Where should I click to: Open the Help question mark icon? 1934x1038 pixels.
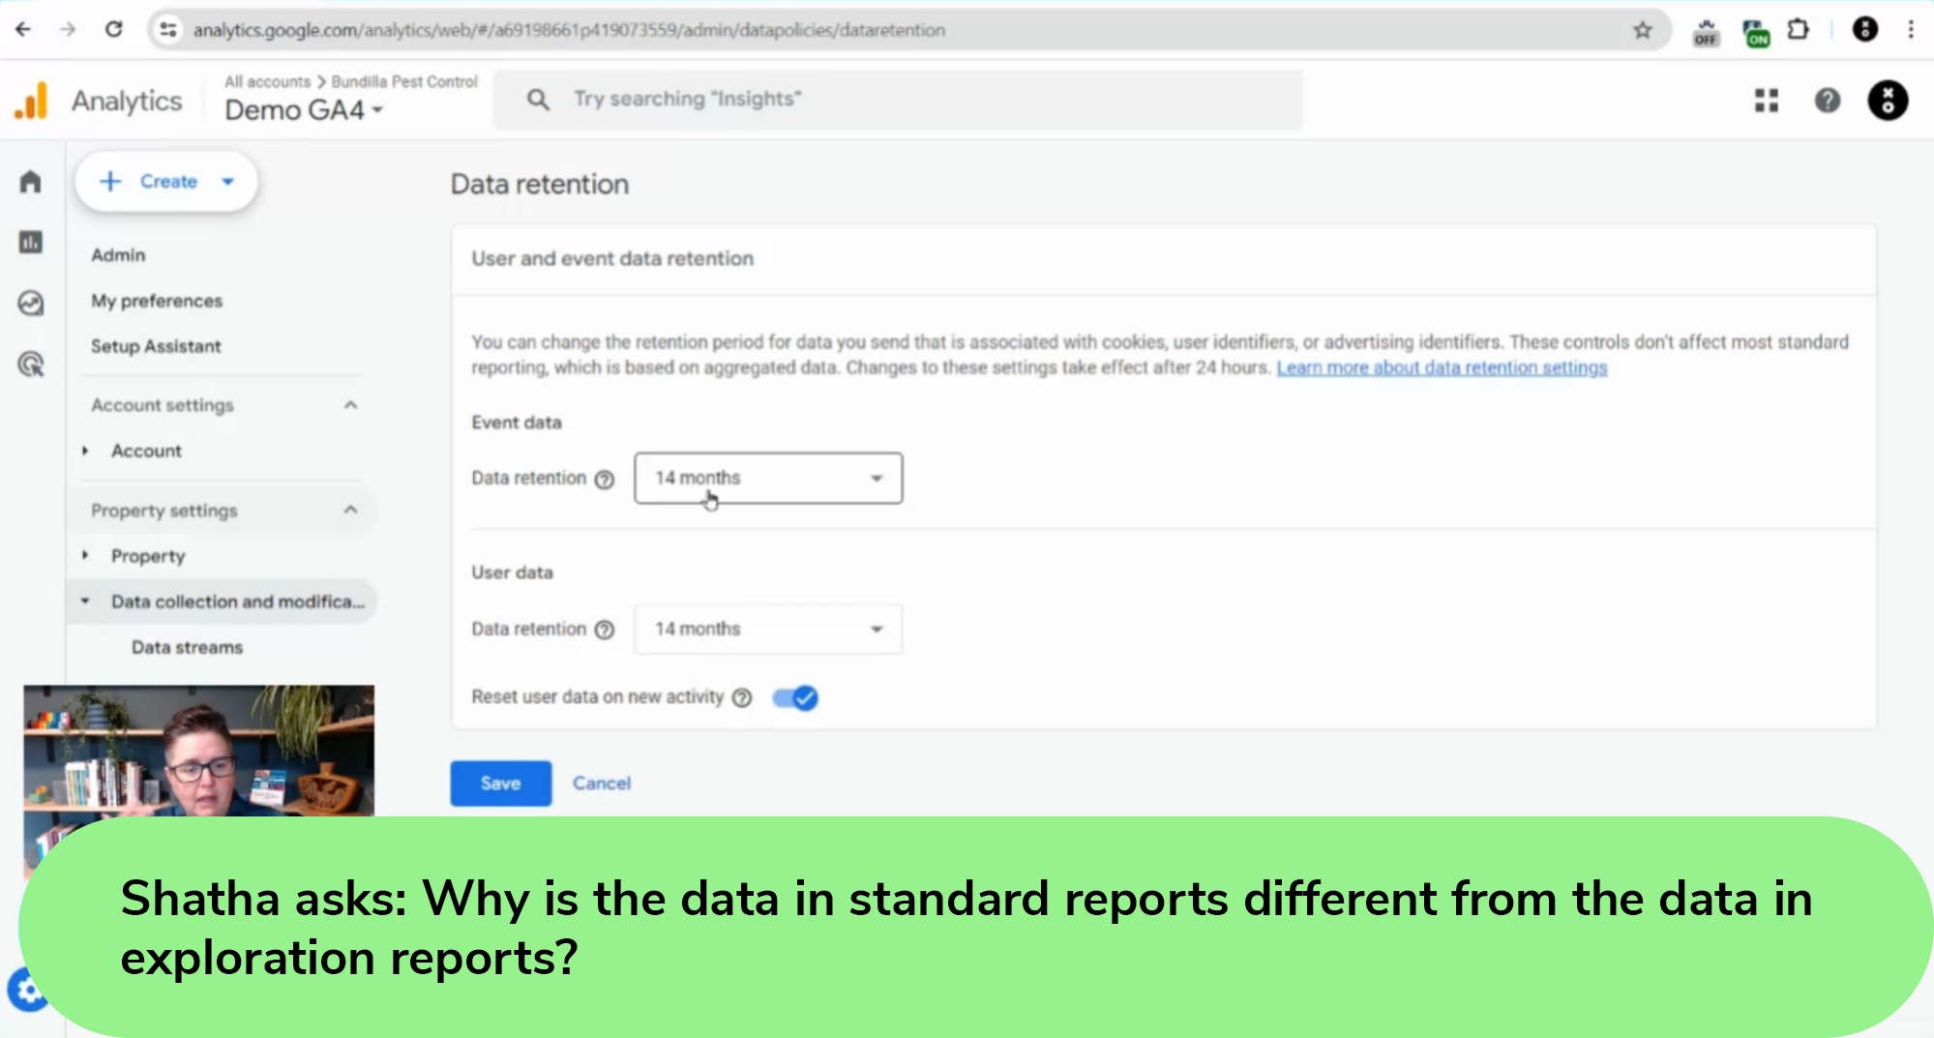(1827, 101)
